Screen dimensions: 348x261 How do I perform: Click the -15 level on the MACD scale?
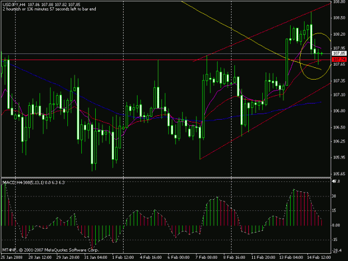pyautogui.click(x=335, y=240)
